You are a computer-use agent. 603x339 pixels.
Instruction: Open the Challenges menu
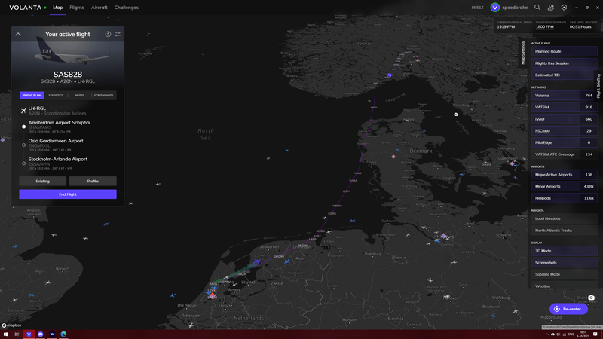tap(127, 8)
